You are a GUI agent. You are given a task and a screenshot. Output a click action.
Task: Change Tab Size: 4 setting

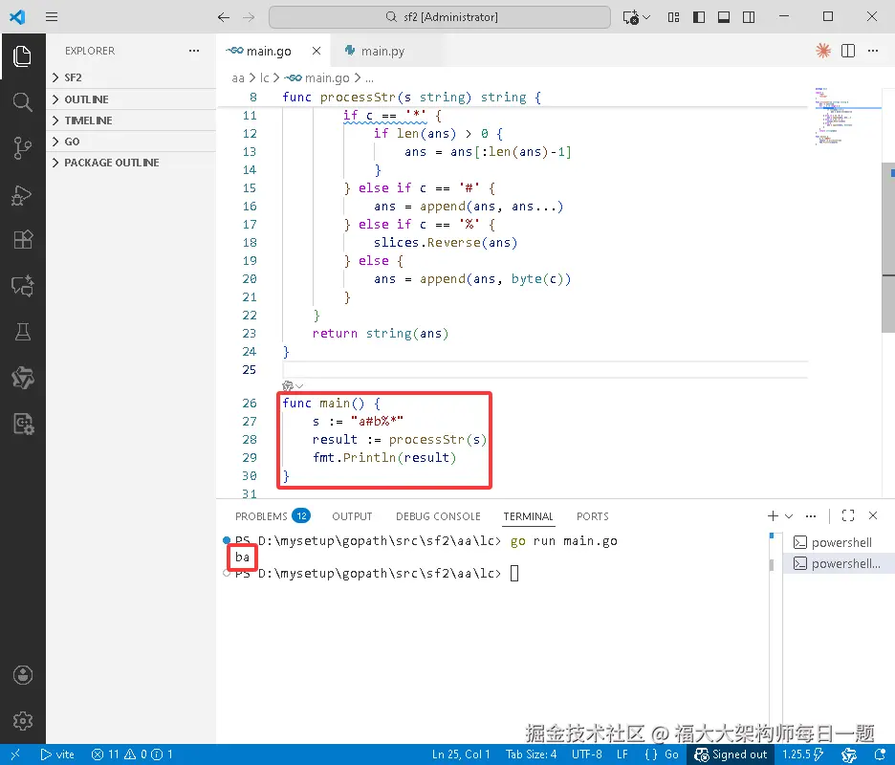(x=531, y=754)
